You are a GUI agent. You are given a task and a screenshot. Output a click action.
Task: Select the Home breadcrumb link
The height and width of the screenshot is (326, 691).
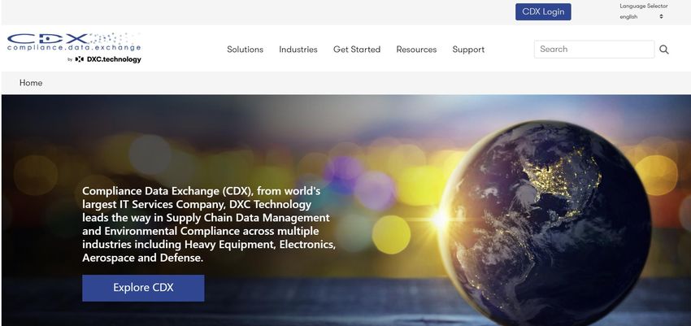[31, 83]
